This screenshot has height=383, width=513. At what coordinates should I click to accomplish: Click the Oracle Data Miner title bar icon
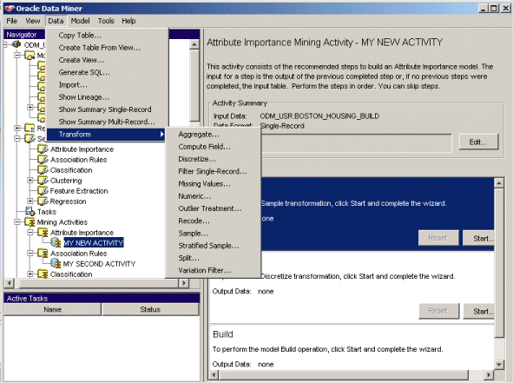10,8
